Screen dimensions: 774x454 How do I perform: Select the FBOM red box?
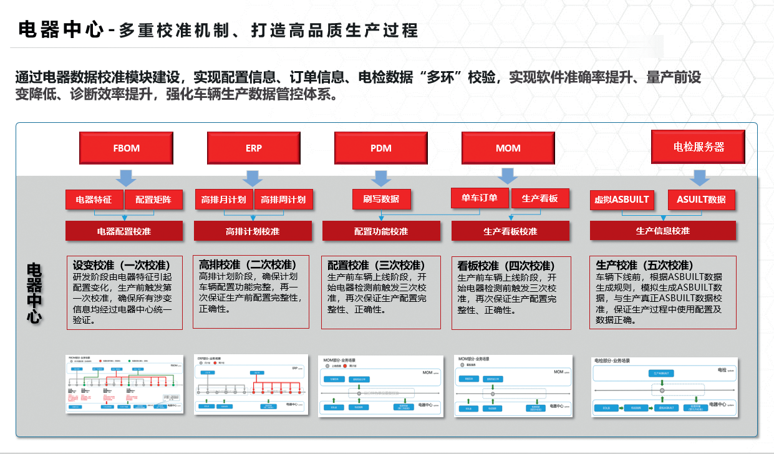tap(126, 148)
